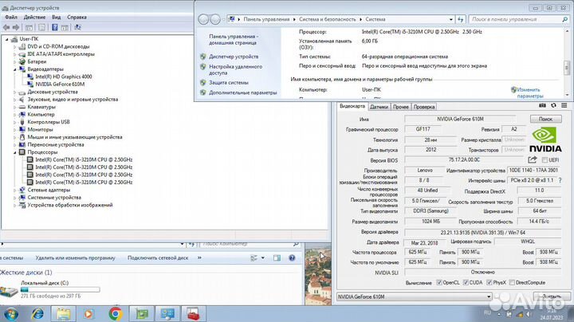Toggle the CUDA checkbox
Screen dimensions: 574x322
click(466, 282)
